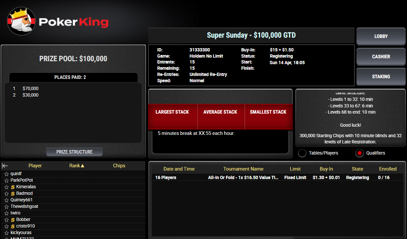Select the Tables/Players radio button
407x239 pixels.
coord(302,153)
